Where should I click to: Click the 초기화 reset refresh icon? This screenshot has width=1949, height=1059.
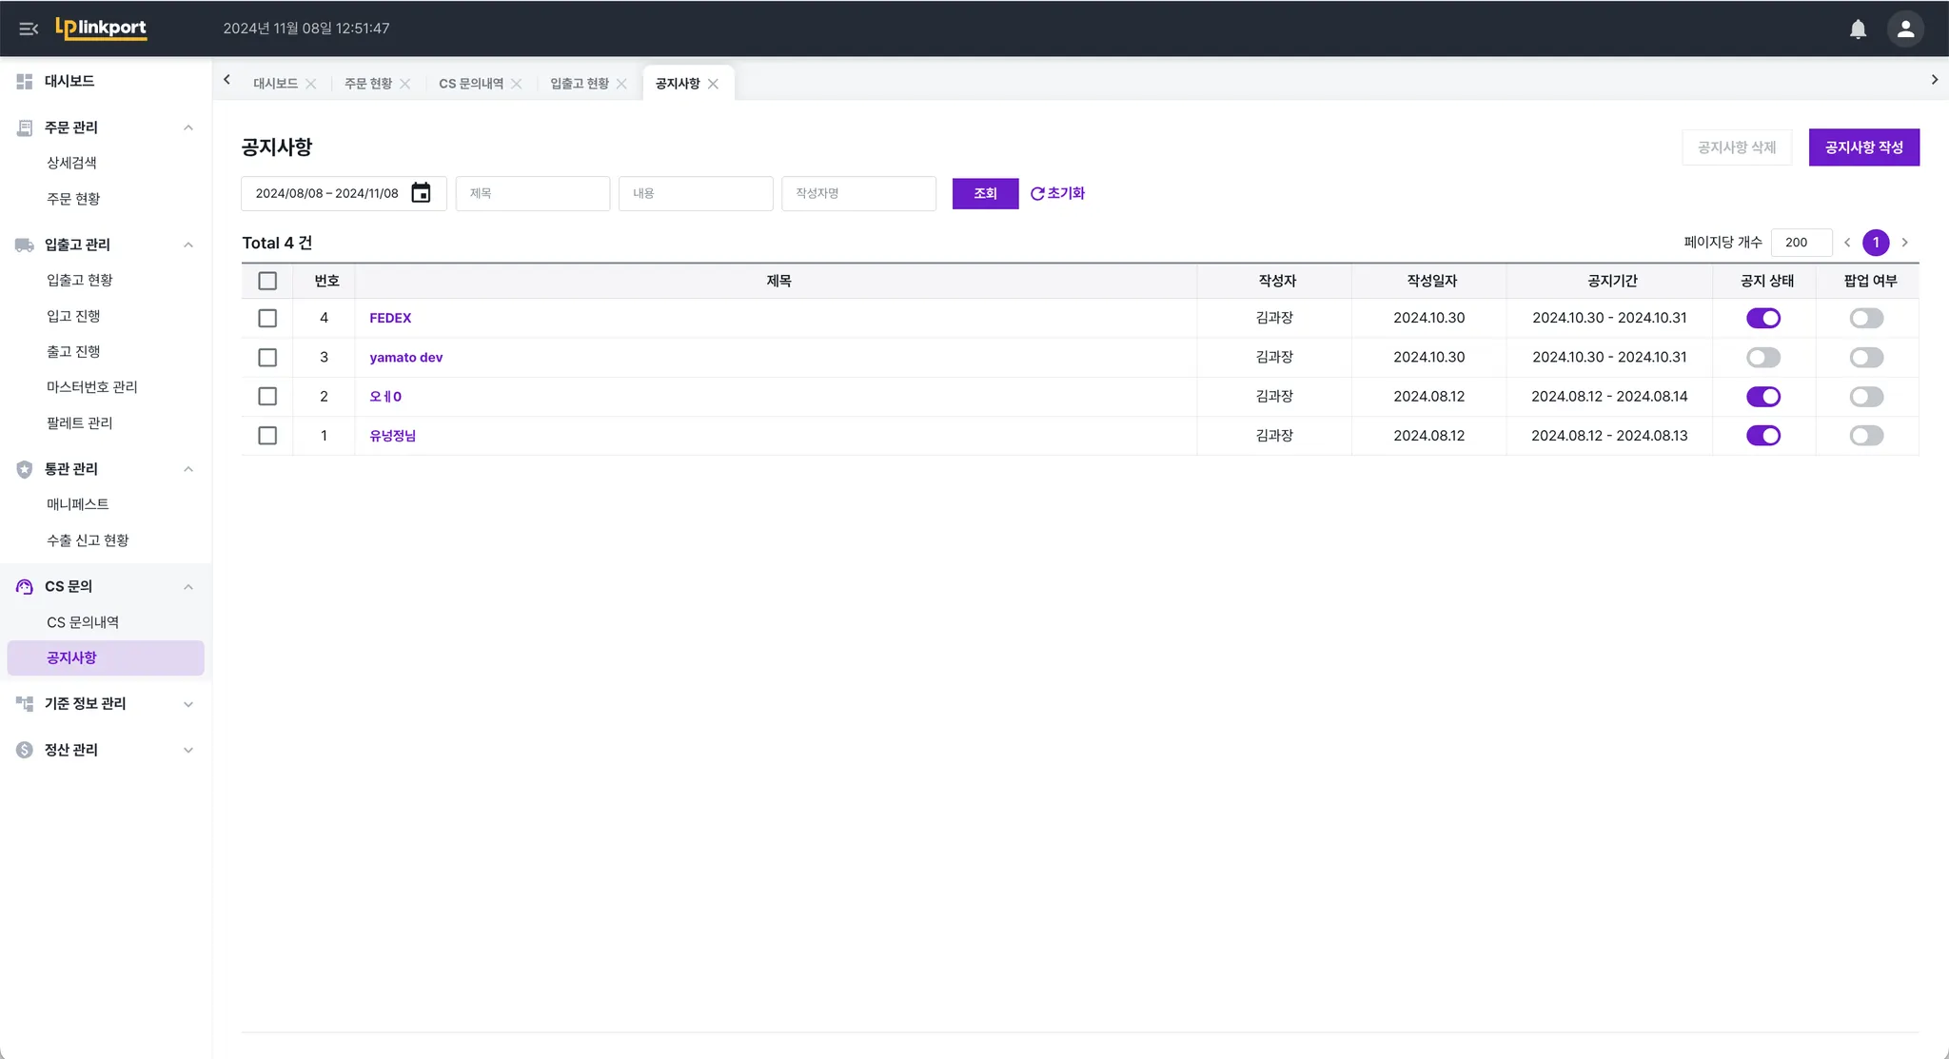click(1037, 193)
